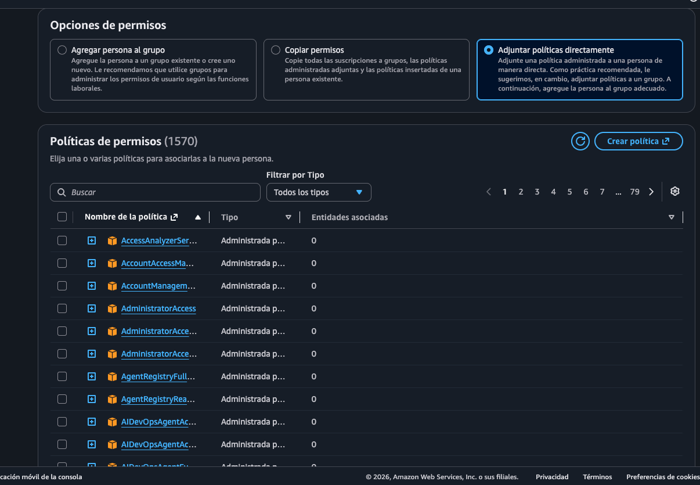This screenshot has height=485, width=700.
Task: Click Administrada p… cell in AccessAnalyzerSer… row
Action: [253, 240]
